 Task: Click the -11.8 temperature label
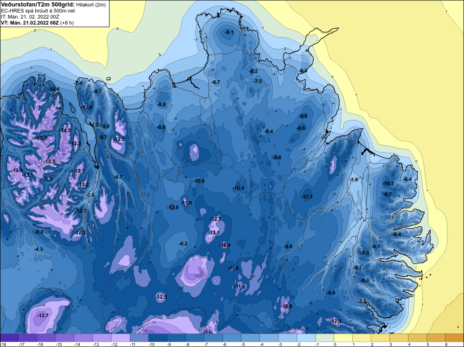tap(233, 269)
